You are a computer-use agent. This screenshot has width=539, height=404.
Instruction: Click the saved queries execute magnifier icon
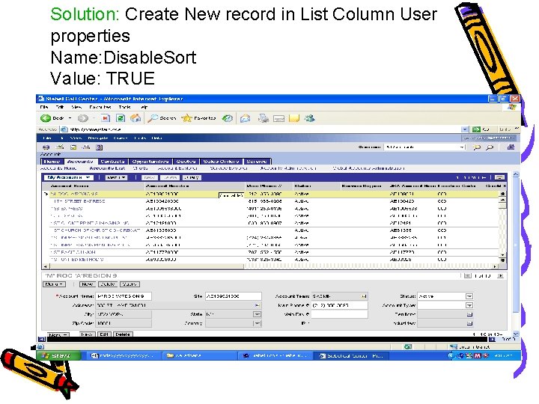477,147
